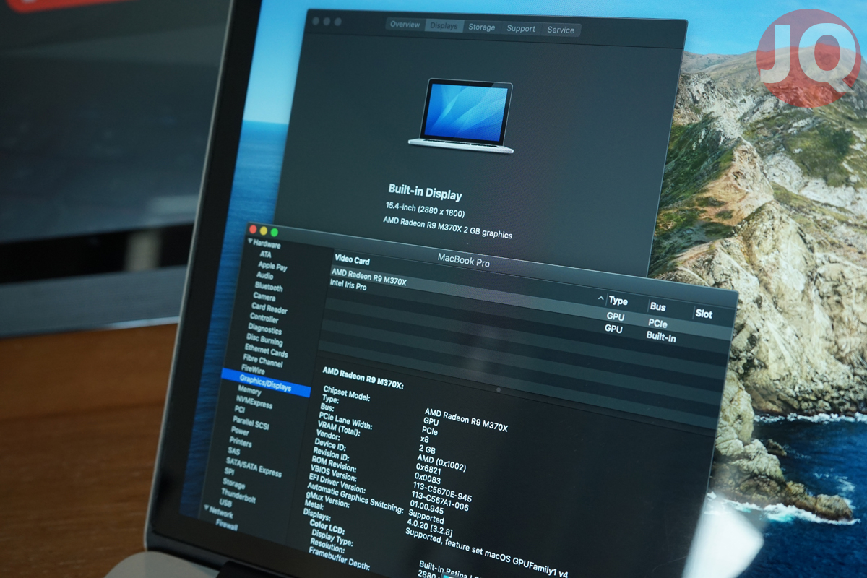The width and height of the screenshot is (867, 578).
Task: Select Parallel SCSI in the sidebar
Action: [x=251, y=424]
